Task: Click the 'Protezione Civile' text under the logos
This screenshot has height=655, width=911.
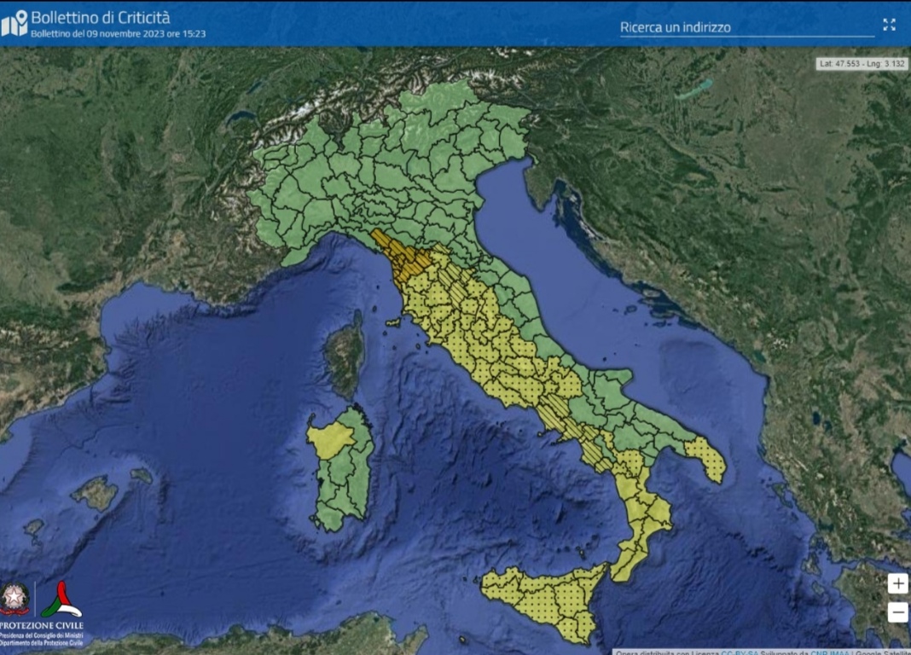Action: click(x=42, y=626)
